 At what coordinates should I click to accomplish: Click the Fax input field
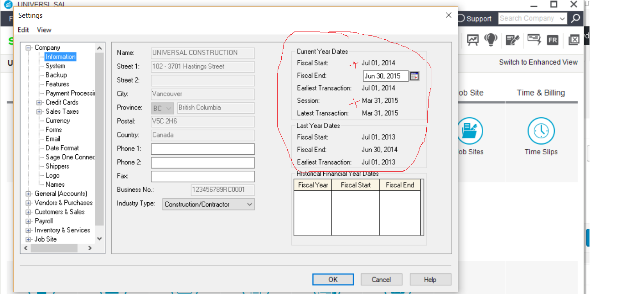click(203, 176)
